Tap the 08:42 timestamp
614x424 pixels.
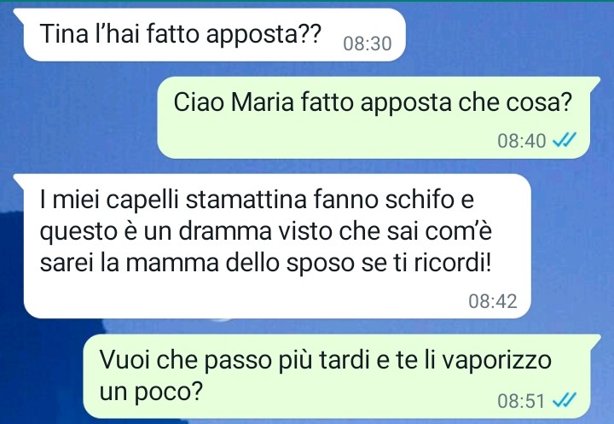pos(493,301)
